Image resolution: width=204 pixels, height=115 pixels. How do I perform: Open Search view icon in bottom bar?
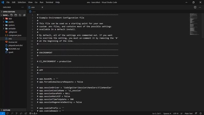12,113
